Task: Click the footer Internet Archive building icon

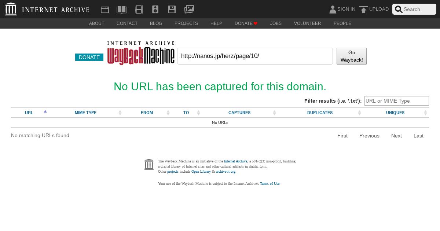Action: (149, 164)
